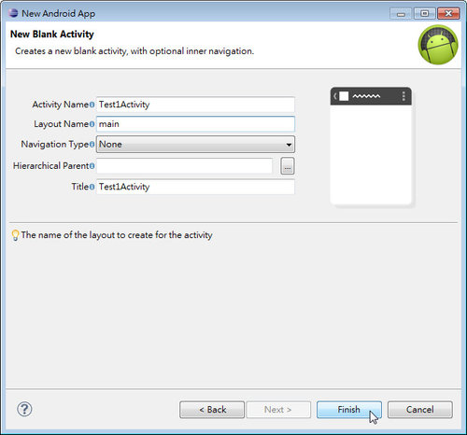The height and width of the screenshot is (435, 467).
Task: Click the hint text about layout name
Action: tap(117, 235)
